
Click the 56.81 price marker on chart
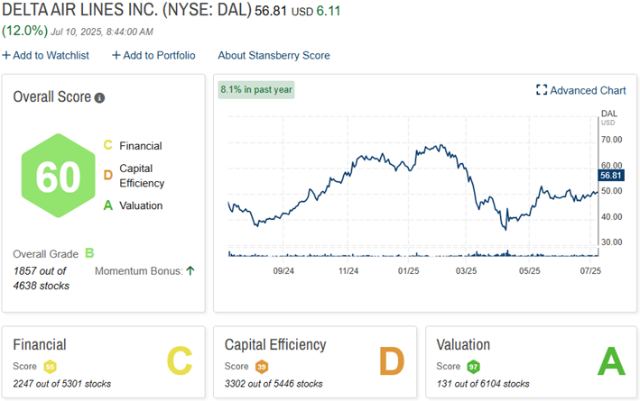(611, 176)
